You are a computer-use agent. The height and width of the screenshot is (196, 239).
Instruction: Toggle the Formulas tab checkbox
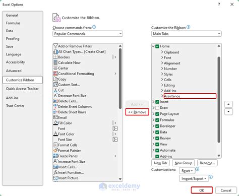pos(157,120)
